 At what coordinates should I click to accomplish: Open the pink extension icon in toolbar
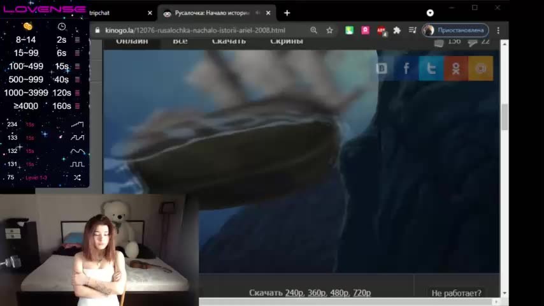pyautogui.click(x=365, y=30)
